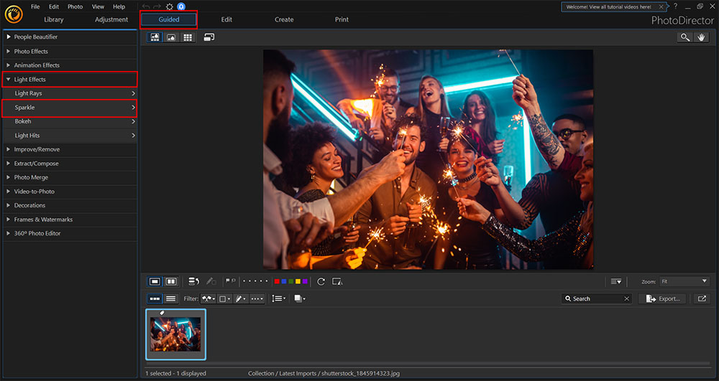Toggle single photo view
The width and height of the screenshot is (719, 381).
pos(155,281)
